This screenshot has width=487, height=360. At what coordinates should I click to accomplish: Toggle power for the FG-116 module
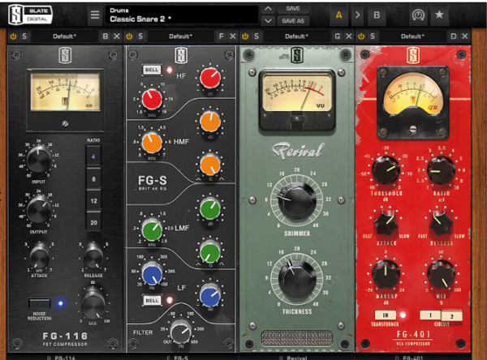pos(13,37)
